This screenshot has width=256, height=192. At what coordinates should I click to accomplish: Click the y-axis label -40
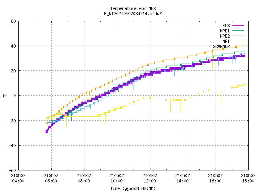coord(12,146)
